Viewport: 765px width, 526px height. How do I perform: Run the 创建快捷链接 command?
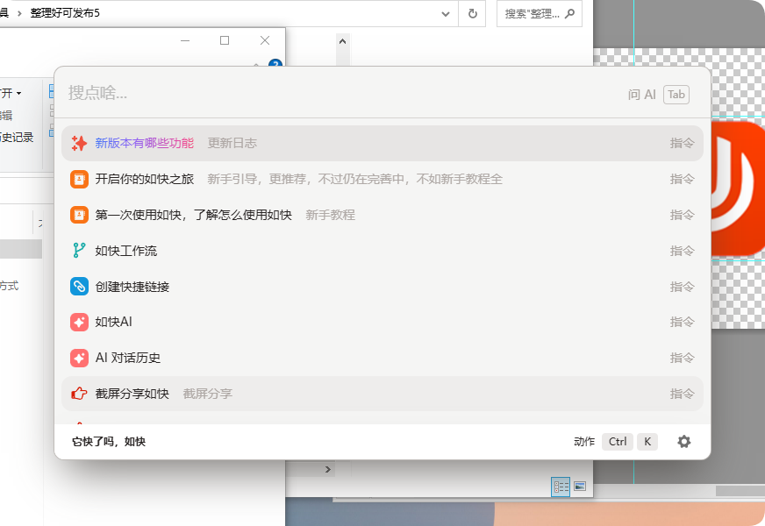(382, 287)
